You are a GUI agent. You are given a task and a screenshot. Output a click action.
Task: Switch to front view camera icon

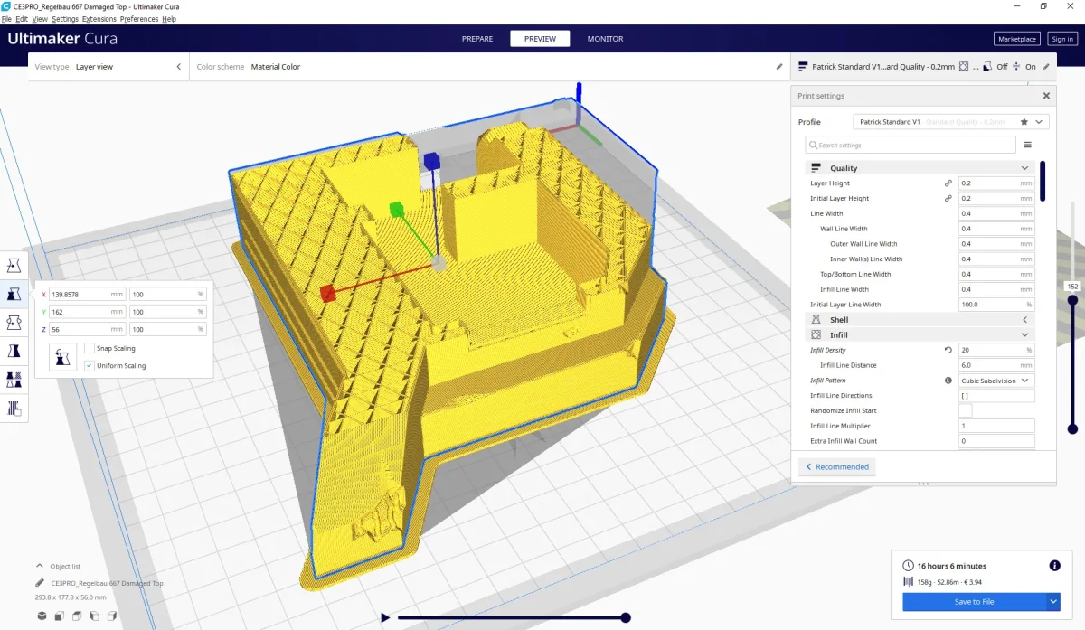[59, 616]
